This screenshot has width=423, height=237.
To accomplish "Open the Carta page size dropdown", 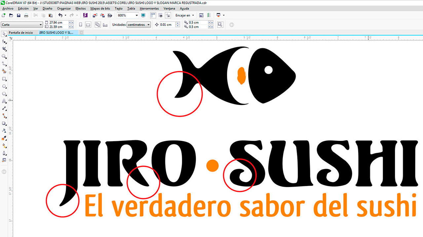I will tap(41, 24).
